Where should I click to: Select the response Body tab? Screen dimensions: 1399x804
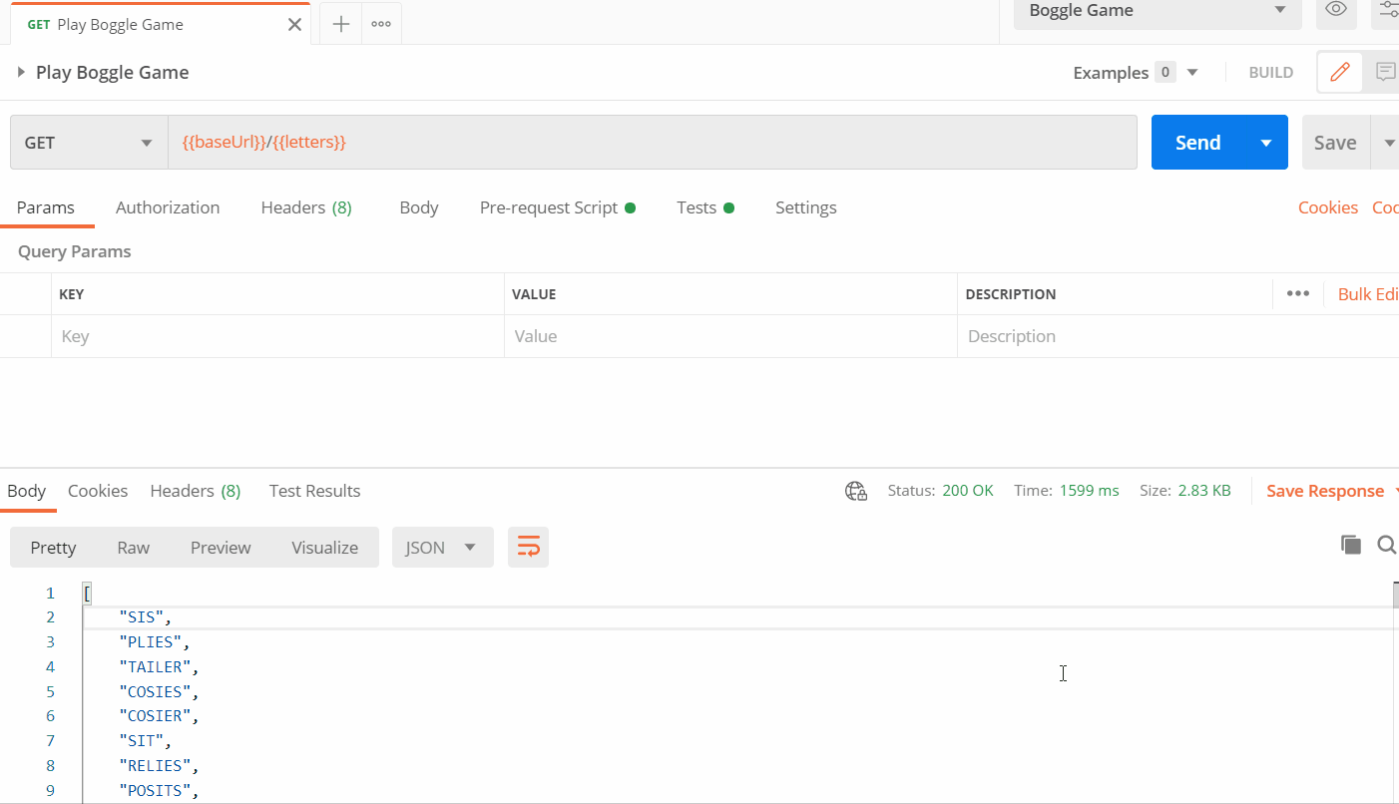click(27, 491)
